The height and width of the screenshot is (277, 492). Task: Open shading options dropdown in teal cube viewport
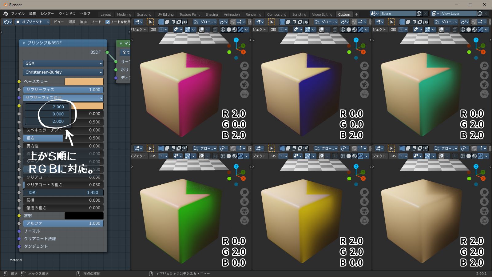pyautogui.click(x=486, y=30)
